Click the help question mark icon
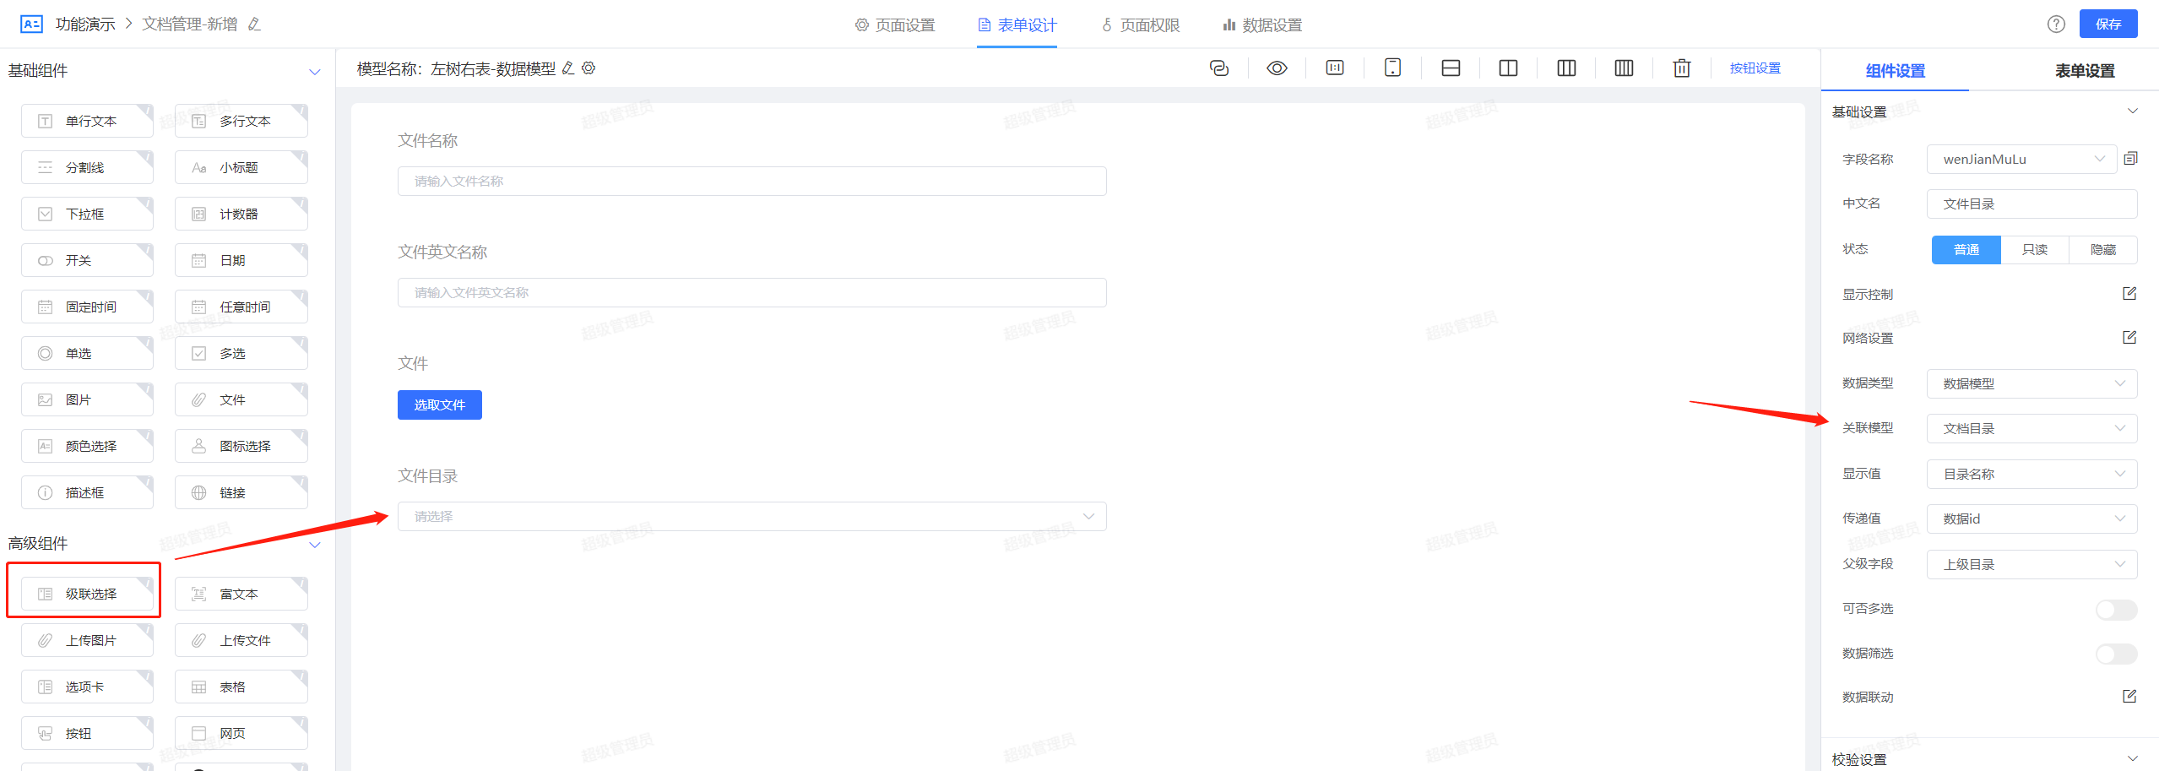2159x771 pixels. click(2056, 24)
